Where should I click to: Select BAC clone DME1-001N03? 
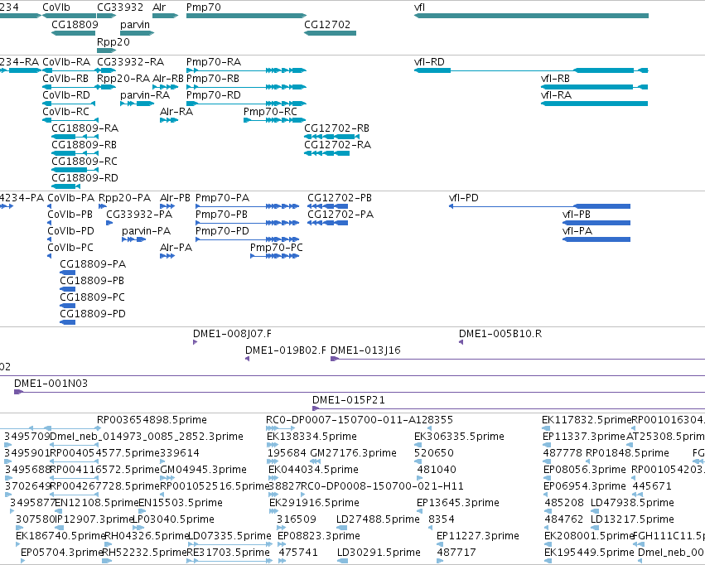click(360, 392)
